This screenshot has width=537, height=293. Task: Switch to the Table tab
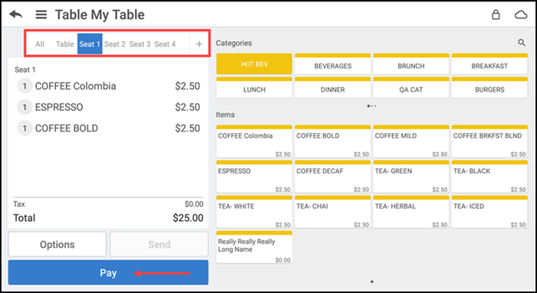coord(64,44)
